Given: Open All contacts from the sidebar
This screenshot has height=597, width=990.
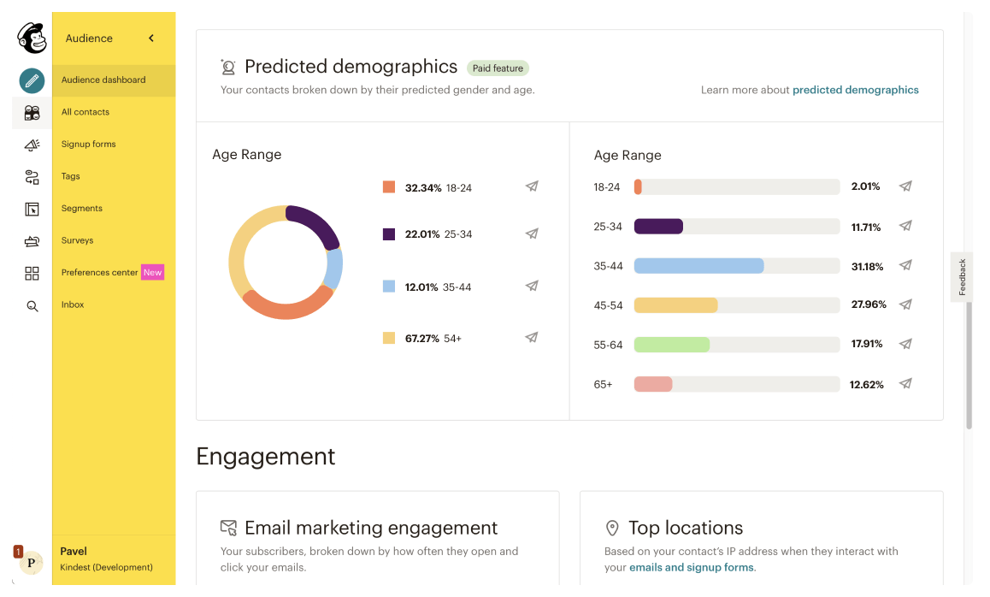Looking at the screenshot, I should coord(85,112).
